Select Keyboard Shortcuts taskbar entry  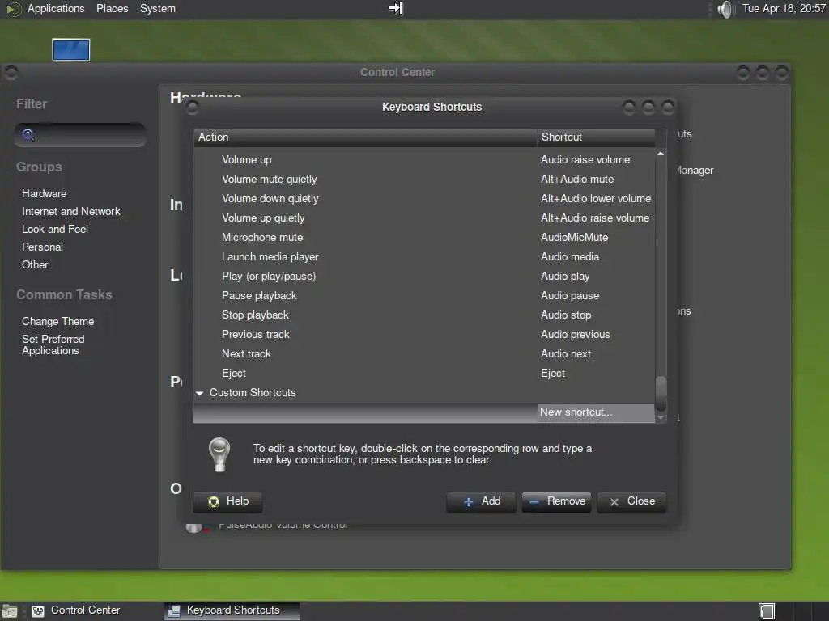click(232, 610)
